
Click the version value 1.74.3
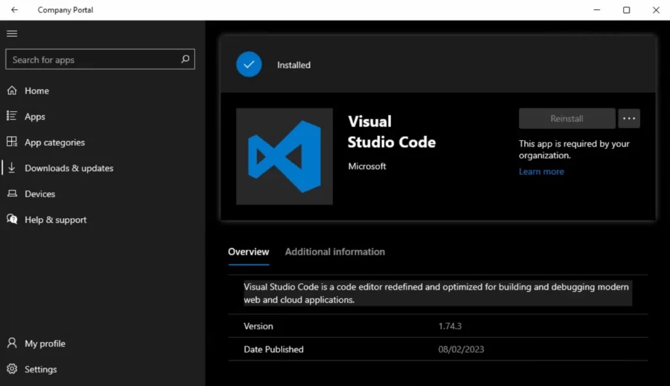450,327
